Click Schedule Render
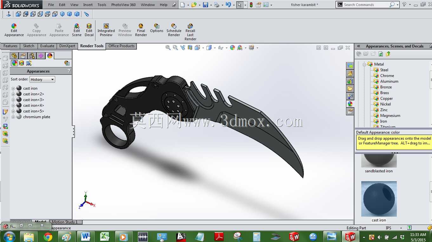The width and height of the screenshot is (432, 242). coord(174,30)
